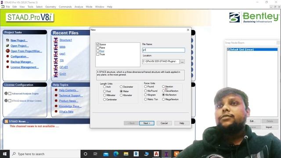Open the Mail app in taskbar
The width and height of the screenshot is (281, 158).
[x=106, y=154]
